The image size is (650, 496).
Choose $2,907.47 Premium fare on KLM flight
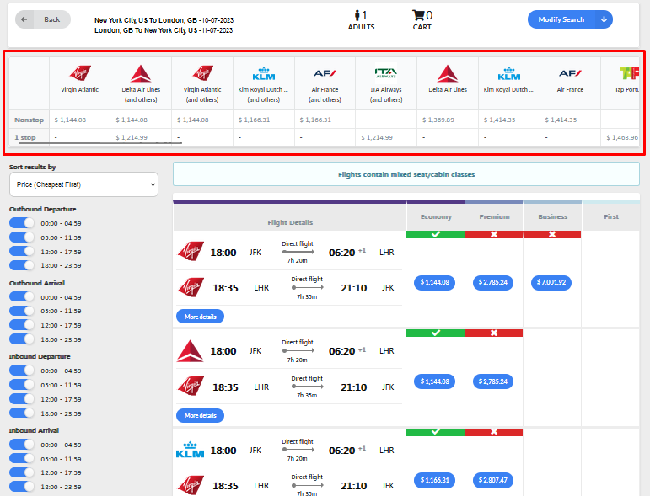(x=493, y=480)
